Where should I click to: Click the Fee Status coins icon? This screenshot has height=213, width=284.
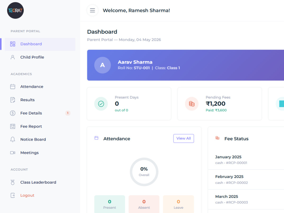pos(217,138)
